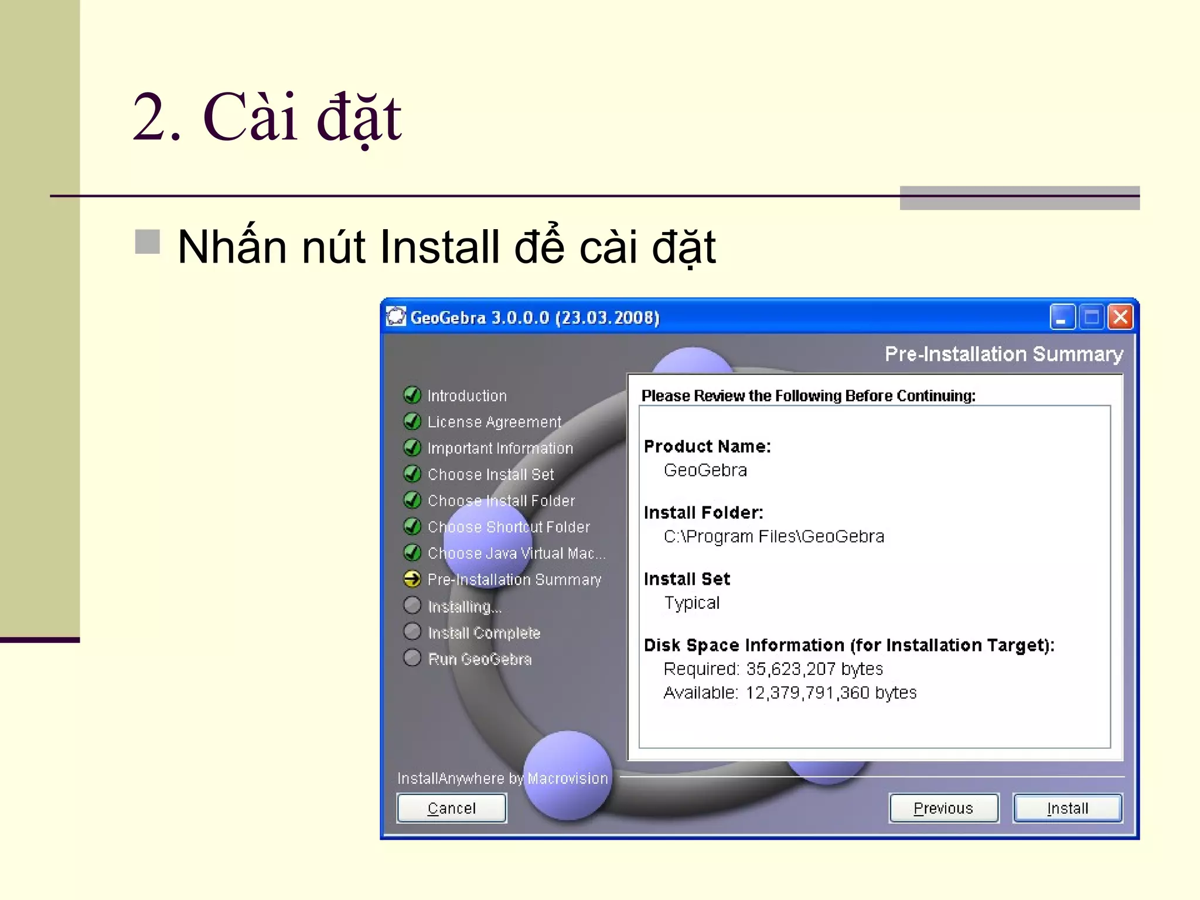Select the Install Complete step label
The width and height of the screenshot is (1200, 900).
tap(484, 633)
